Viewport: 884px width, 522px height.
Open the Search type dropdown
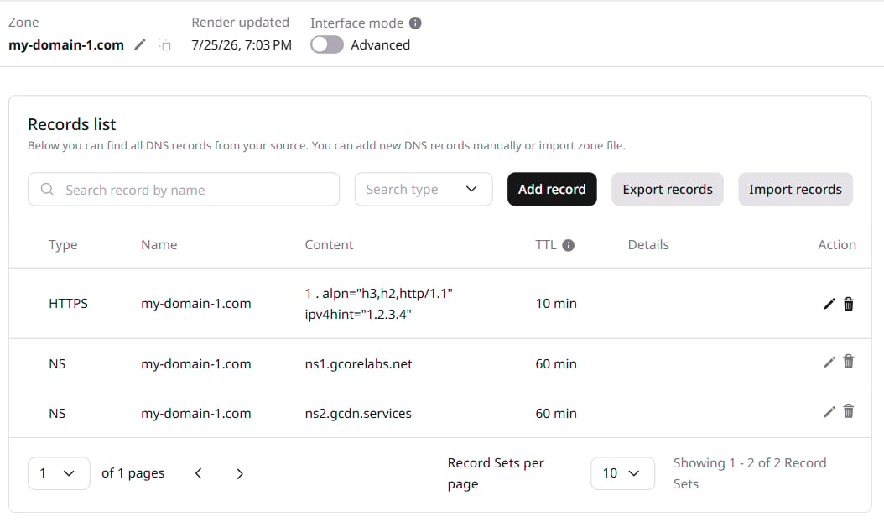click(x=424, y=189)
